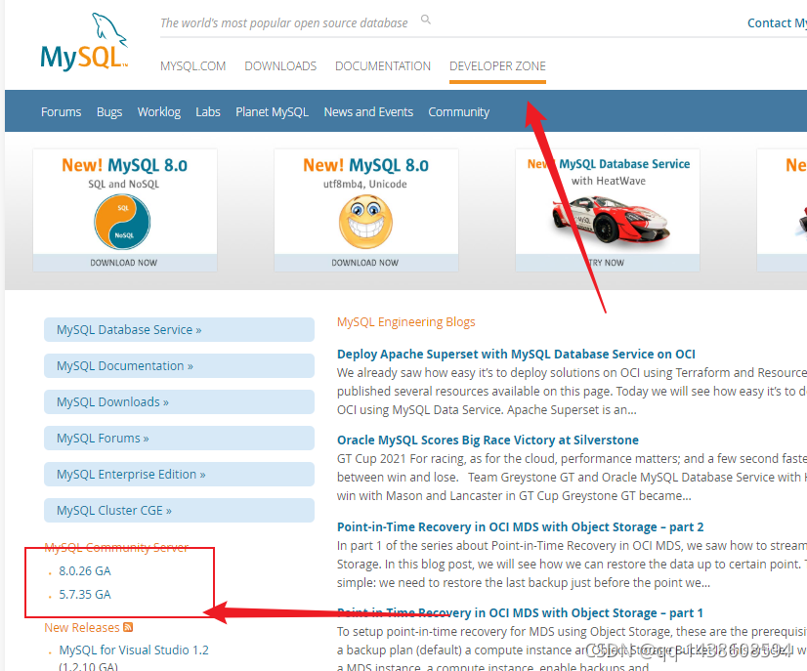Click the HeatWave race car image
This screenshot has height=671, width=807.
point(611,219)
